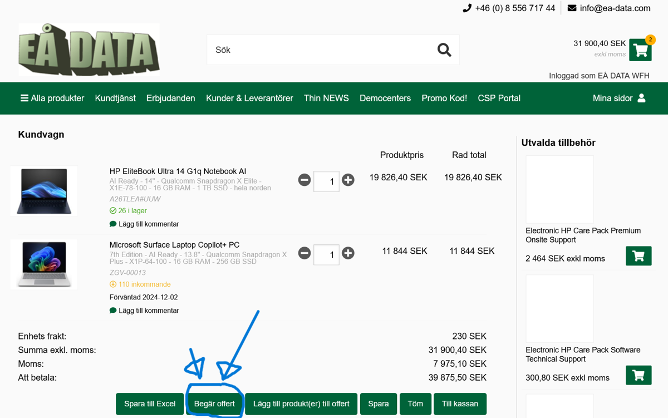Open the CSP Portal

[499, 98]
